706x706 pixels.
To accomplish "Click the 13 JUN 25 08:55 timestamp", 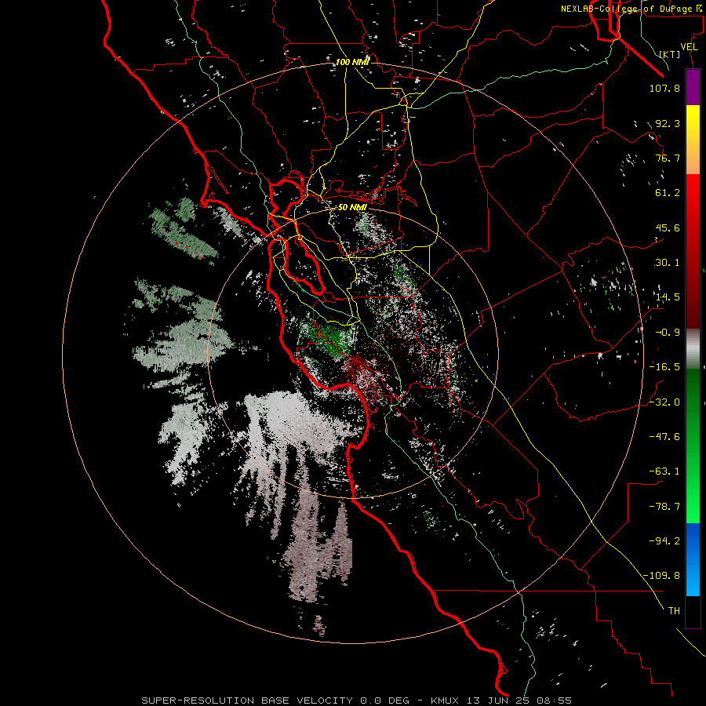I will coord(519,701).
